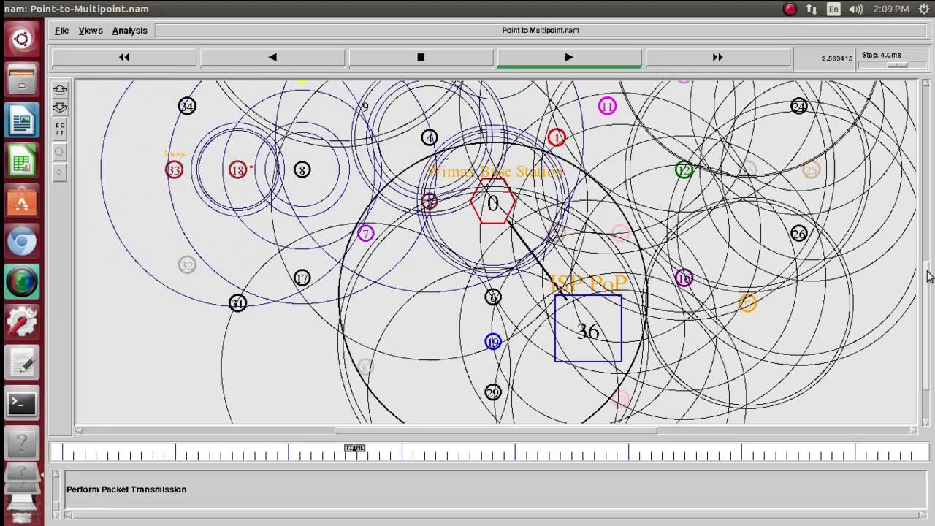The width and height of the screenshot is (935, 526).
Task: Open the En keyboard language indicator
Action: click(x=833, y=9)
